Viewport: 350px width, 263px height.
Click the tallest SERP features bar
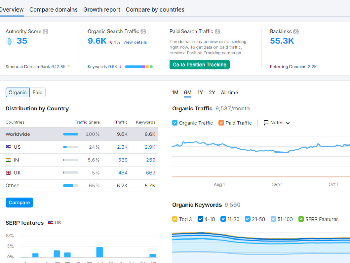point(99,252)
